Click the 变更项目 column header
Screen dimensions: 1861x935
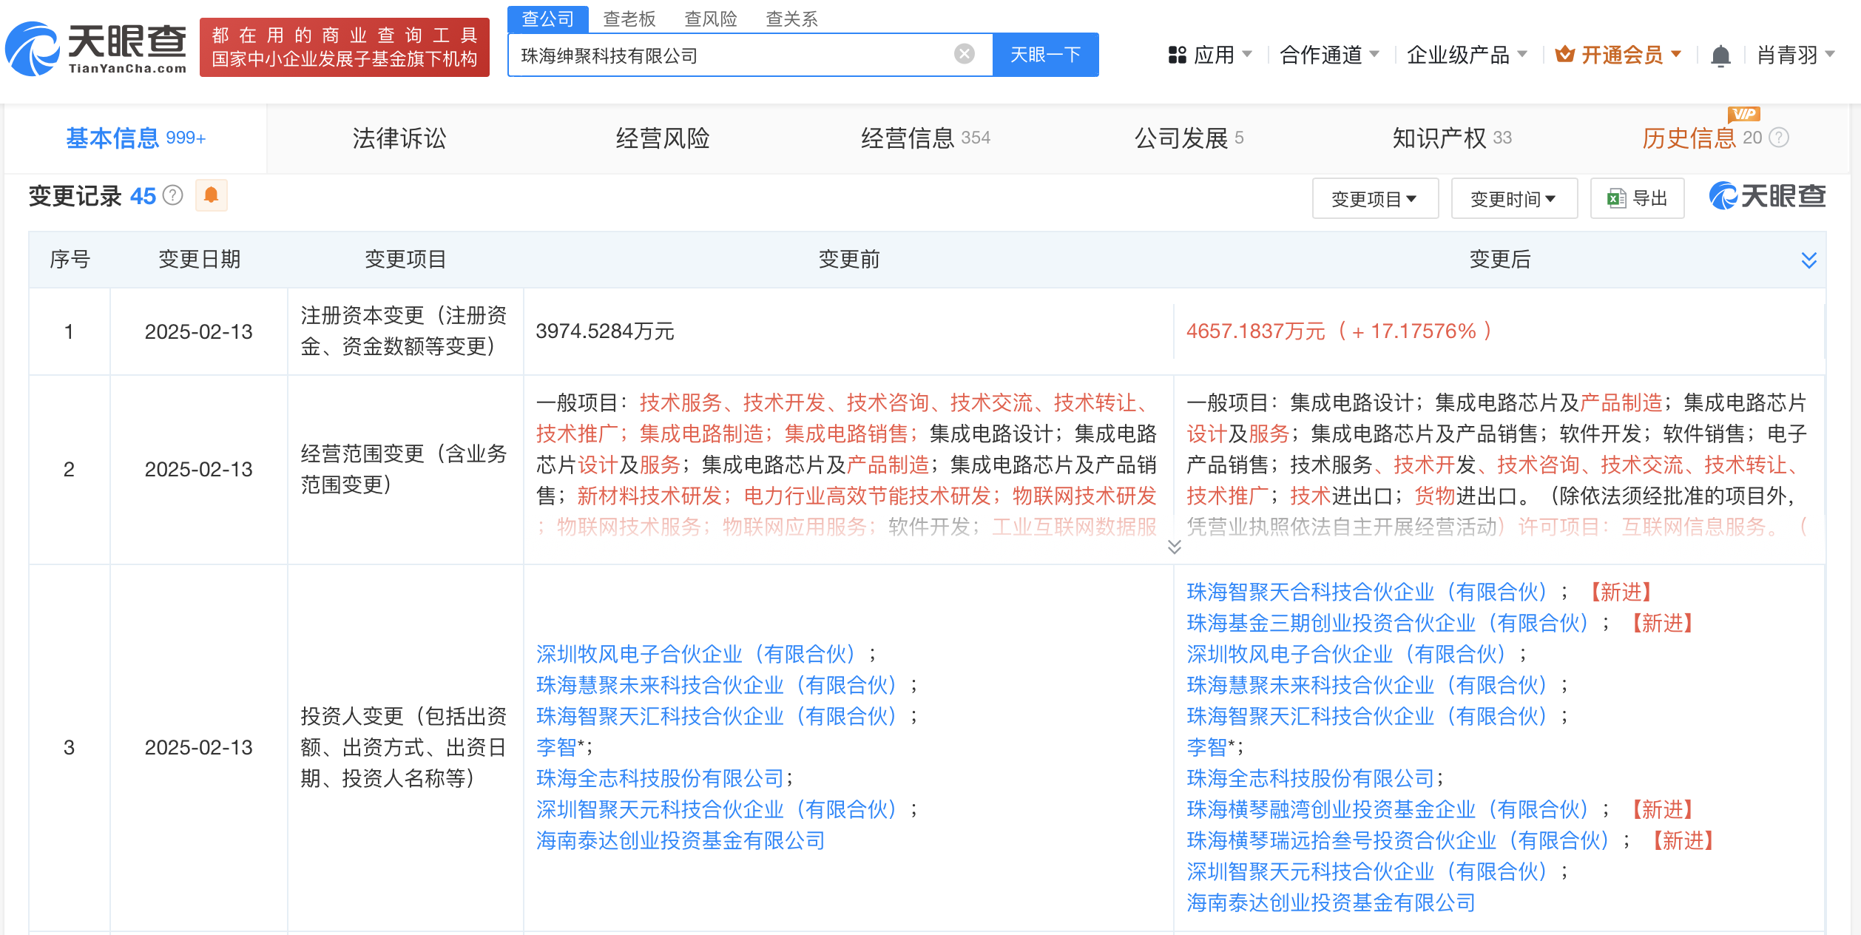click(405, 259)
